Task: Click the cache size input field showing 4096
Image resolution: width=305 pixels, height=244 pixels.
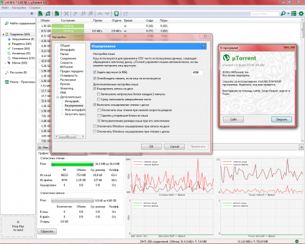Action: [197, 73]
